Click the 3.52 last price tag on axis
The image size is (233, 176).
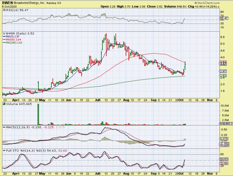click(223, 64)
